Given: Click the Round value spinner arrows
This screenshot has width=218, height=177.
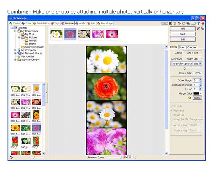Looking at the screenshot, I should click(x=200, y=89).
